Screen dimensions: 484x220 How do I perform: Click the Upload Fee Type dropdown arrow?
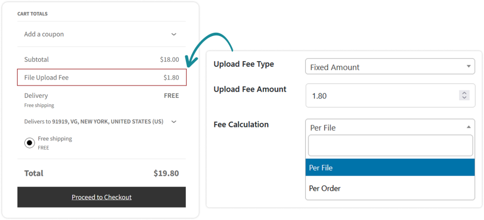(x=468, y=67)
